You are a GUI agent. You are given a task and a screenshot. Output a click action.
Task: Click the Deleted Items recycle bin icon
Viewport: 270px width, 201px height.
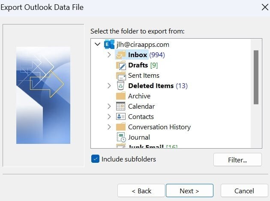(x=120, y=85)
